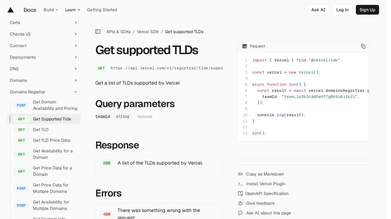Viewport: 391px width, 219px height.
Task: Click the Log In button
Action: coord(342,10)
